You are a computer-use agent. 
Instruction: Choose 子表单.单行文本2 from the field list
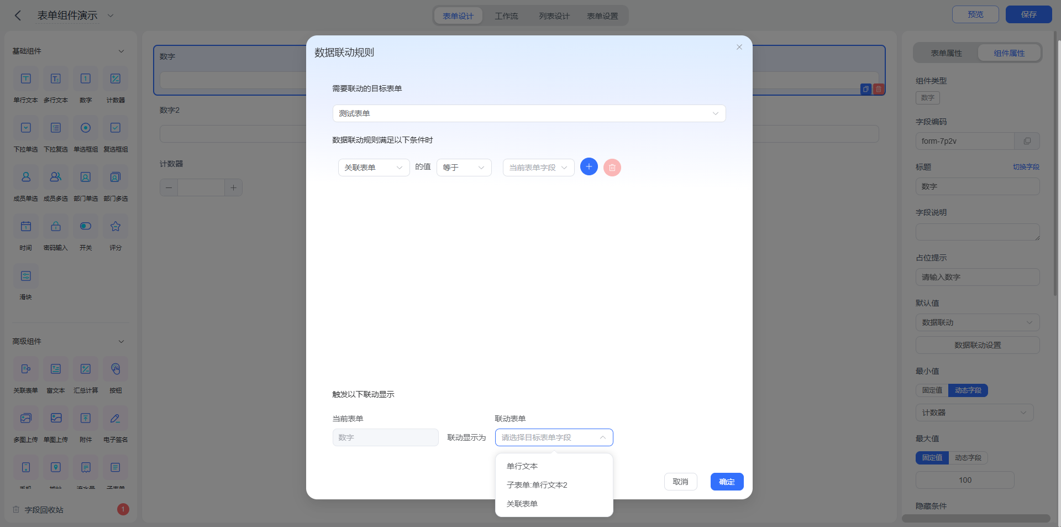(554, 485)
